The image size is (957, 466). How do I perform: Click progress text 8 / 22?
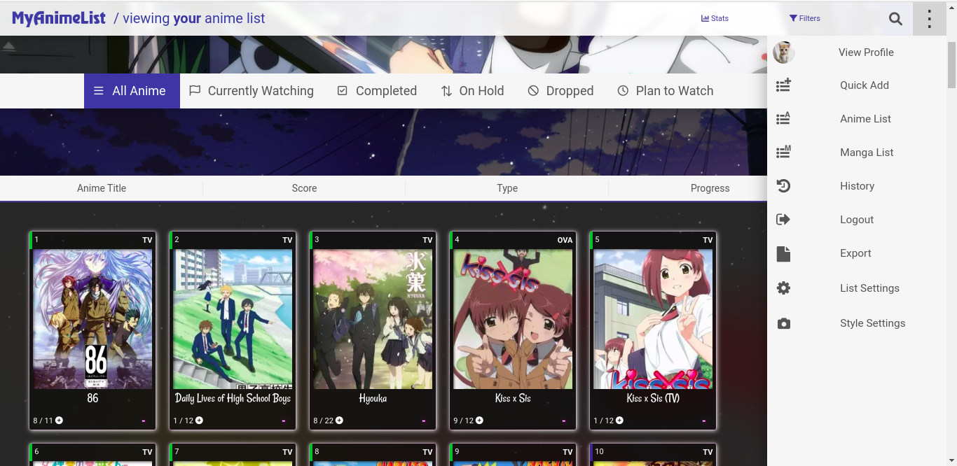pos(323,421)
